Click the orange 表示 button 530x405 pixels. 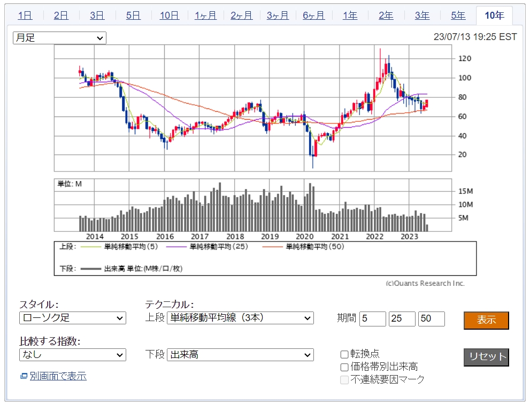486,320
